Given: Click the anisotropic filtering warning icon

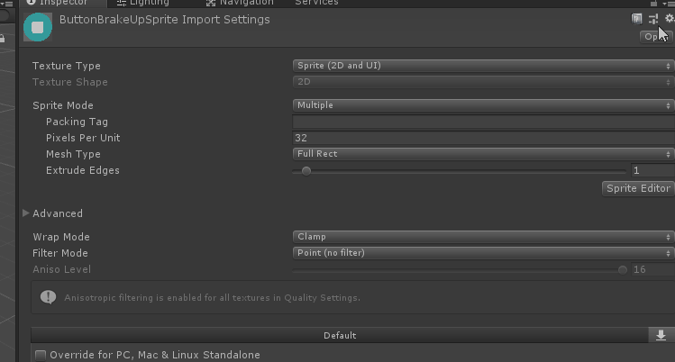Looking at the screenshot, I should click(x=48, y=296).
